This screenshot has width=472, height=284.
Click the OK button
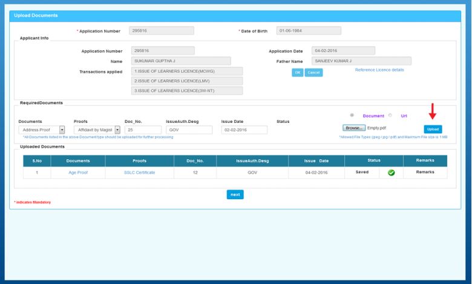click(x=297, y=73)
